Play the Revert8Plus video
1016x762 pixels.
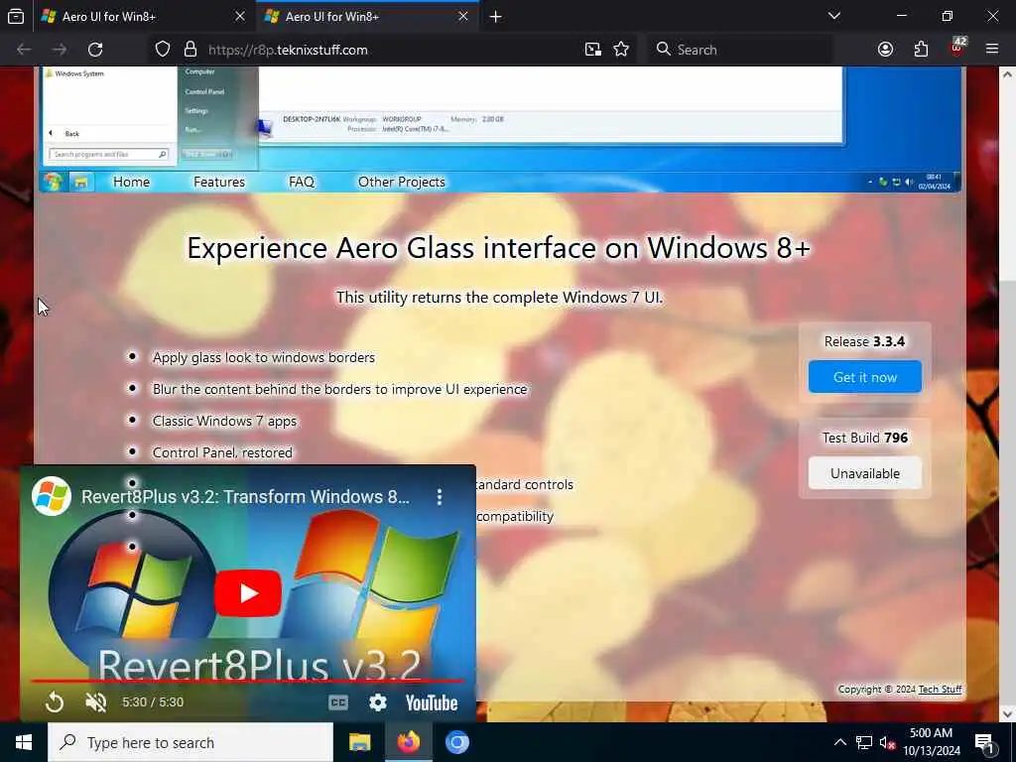(x=248, y=593)
